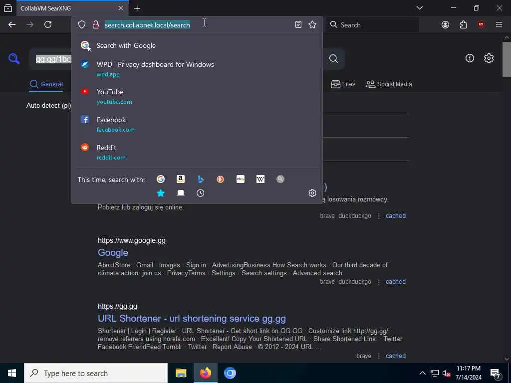
Task: Choose the WPD Privacy dashboard suggestion
Action: coord(197,69)
